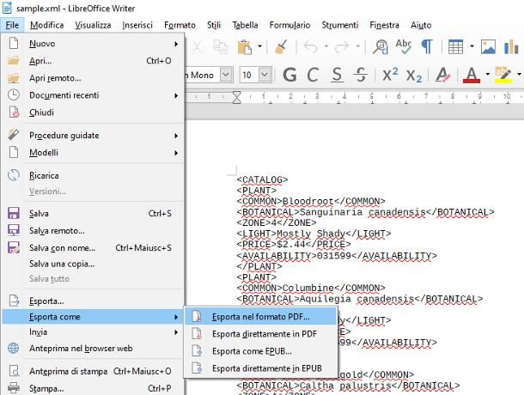Open the Finestra menu
The image size is (524, 395).
tap(384, 25)
